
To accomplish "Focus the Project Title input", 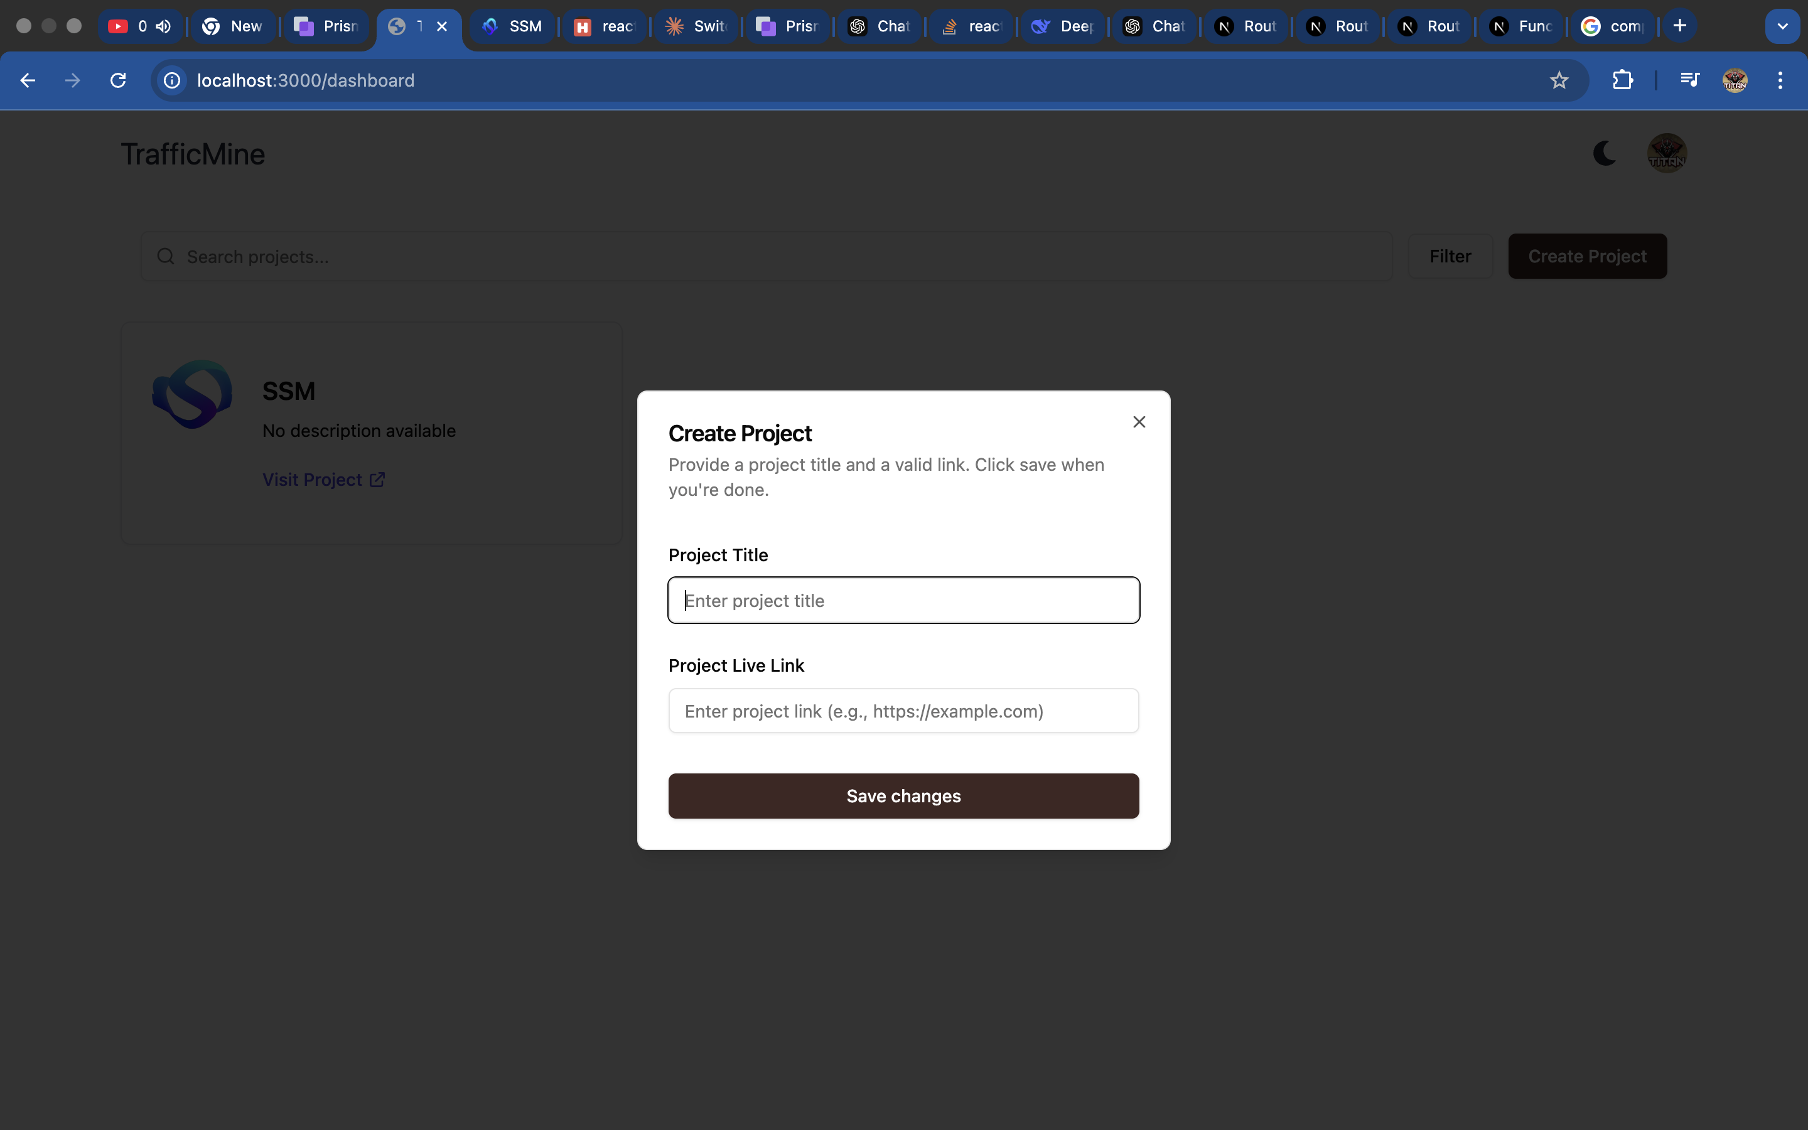I will 903,600.
